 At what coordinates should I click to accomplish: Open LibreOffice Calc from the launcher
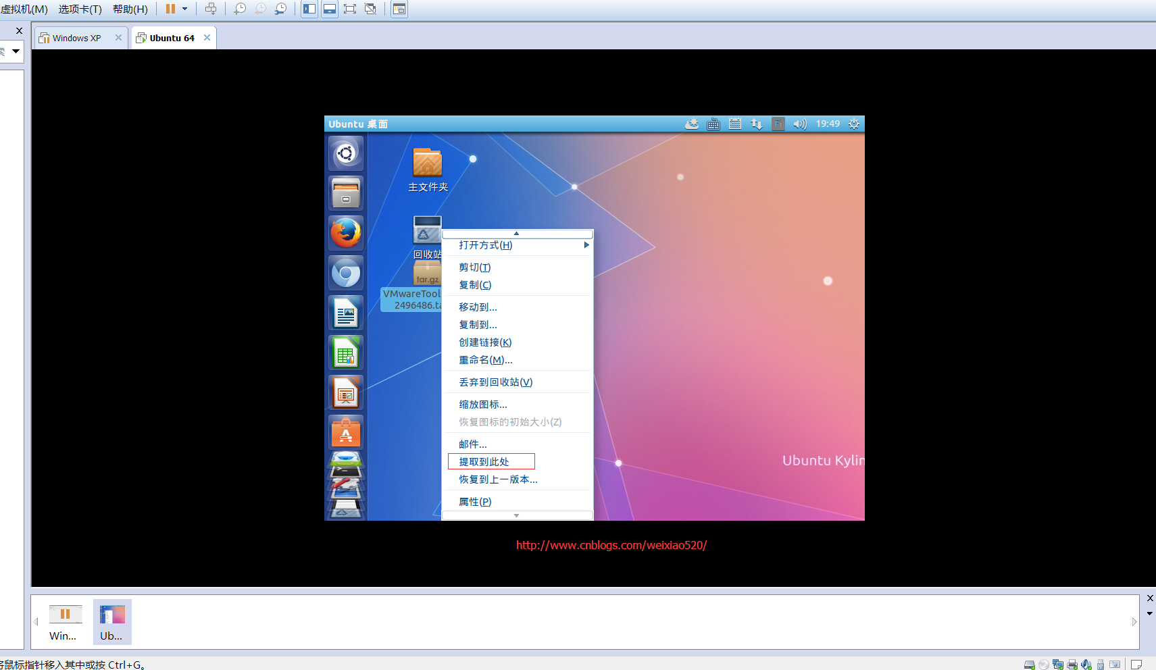346,353
